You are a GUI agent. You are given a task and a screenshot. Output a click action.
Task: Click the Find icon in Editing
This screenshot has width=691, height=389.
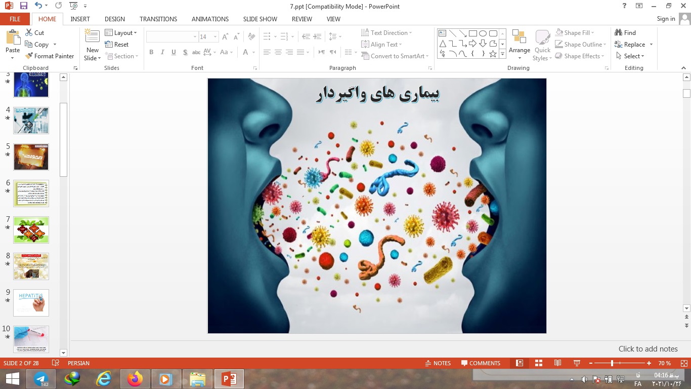(x=619, y=33)
